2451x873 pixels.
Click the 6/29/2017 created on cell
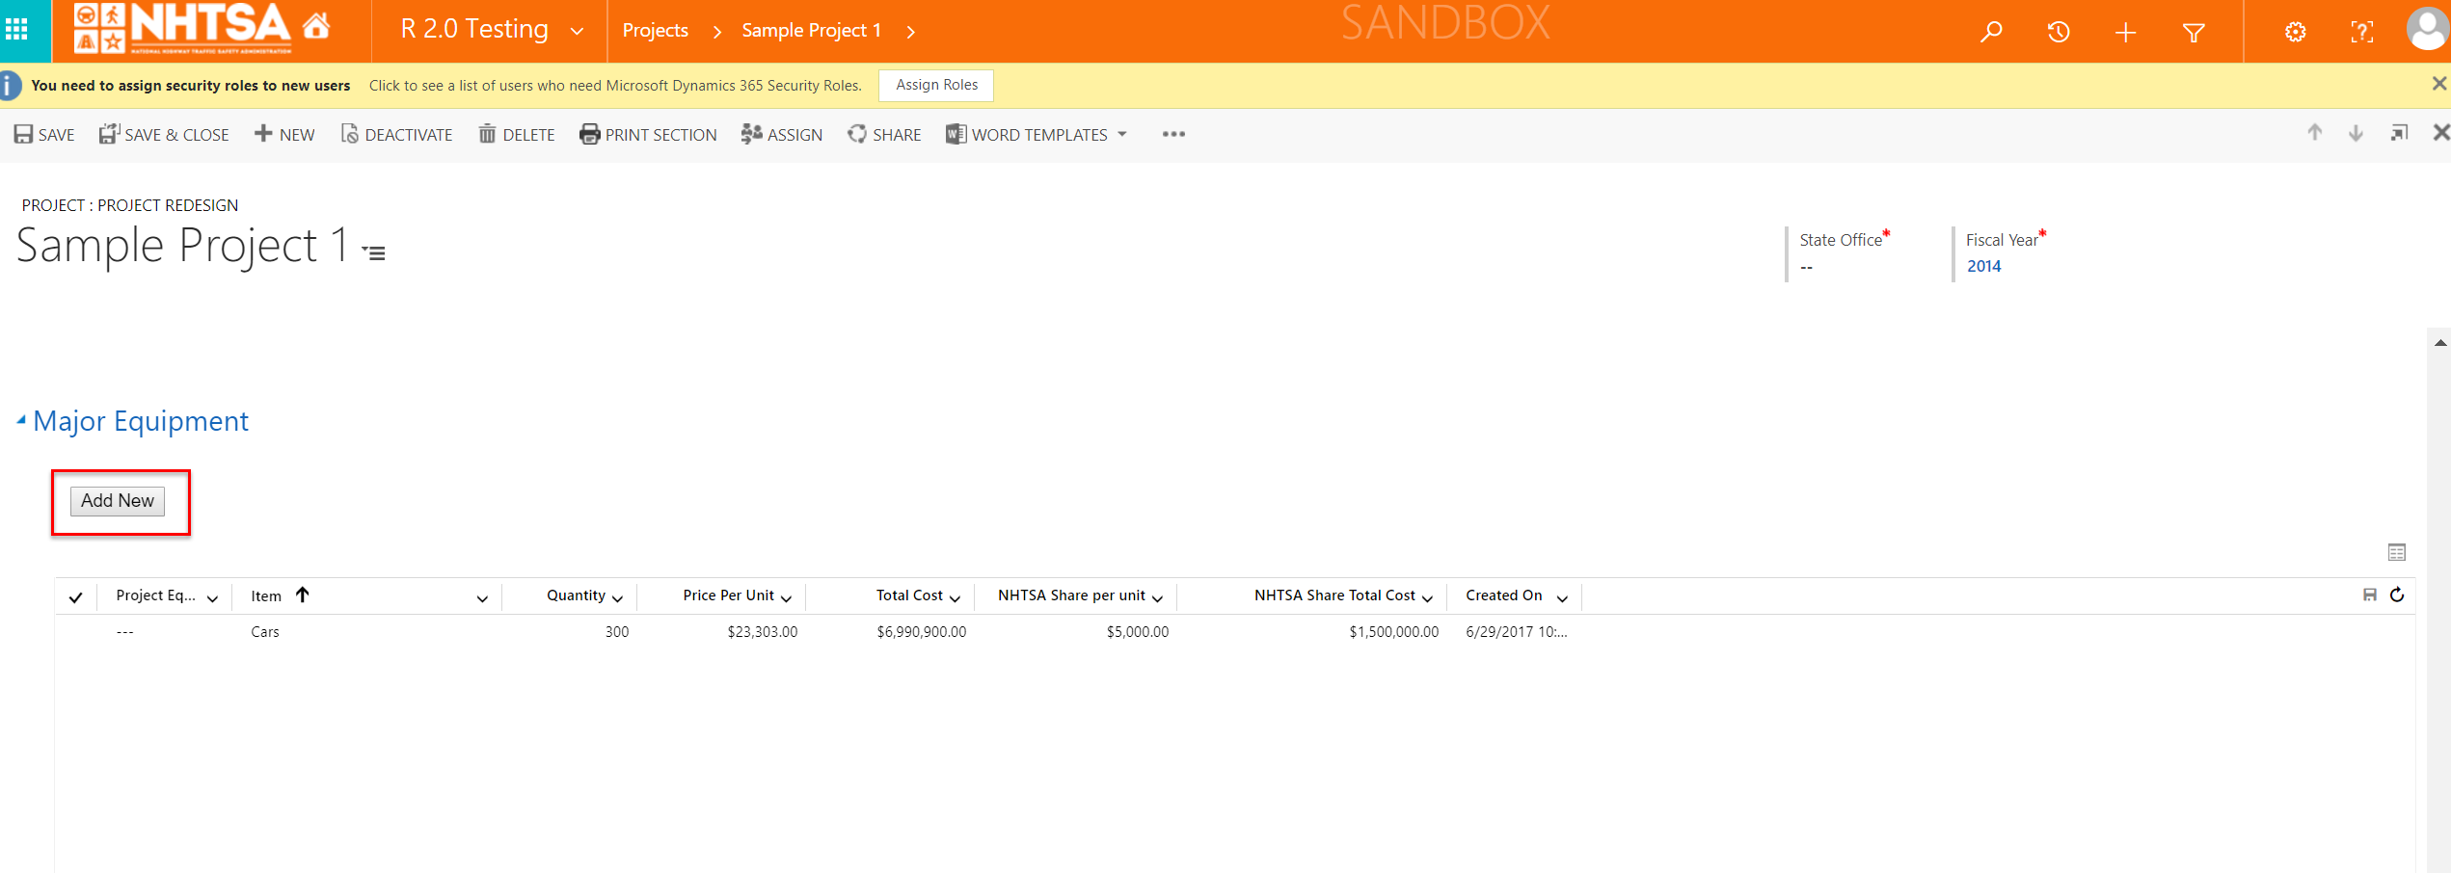point(1517,632)
